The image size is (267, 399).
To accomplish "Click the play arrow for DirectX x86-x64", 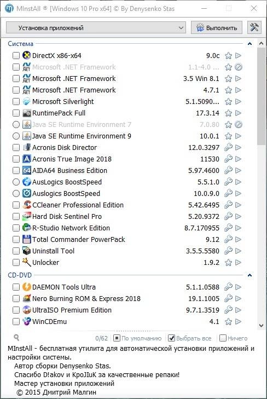I will [x=238, y=55].
